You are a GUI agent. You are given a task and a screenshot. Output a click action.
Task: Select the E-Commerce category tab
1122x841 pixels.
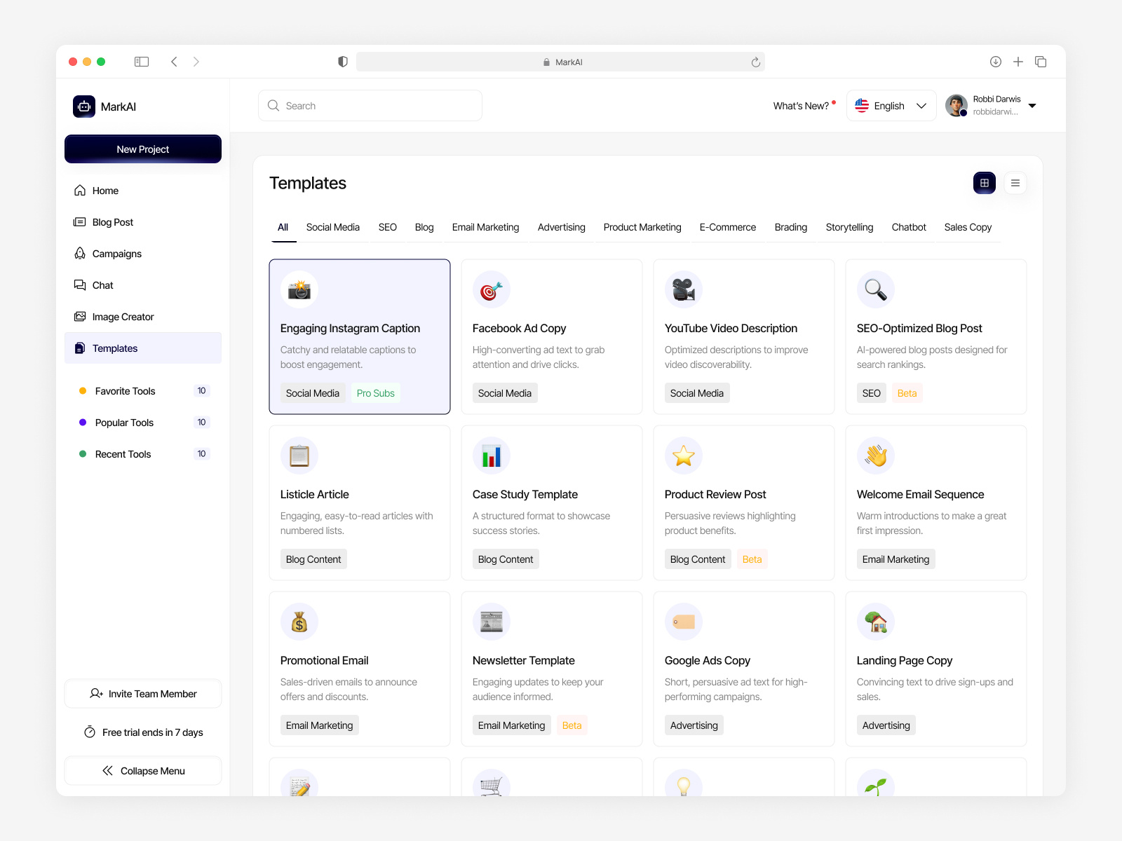727,226
